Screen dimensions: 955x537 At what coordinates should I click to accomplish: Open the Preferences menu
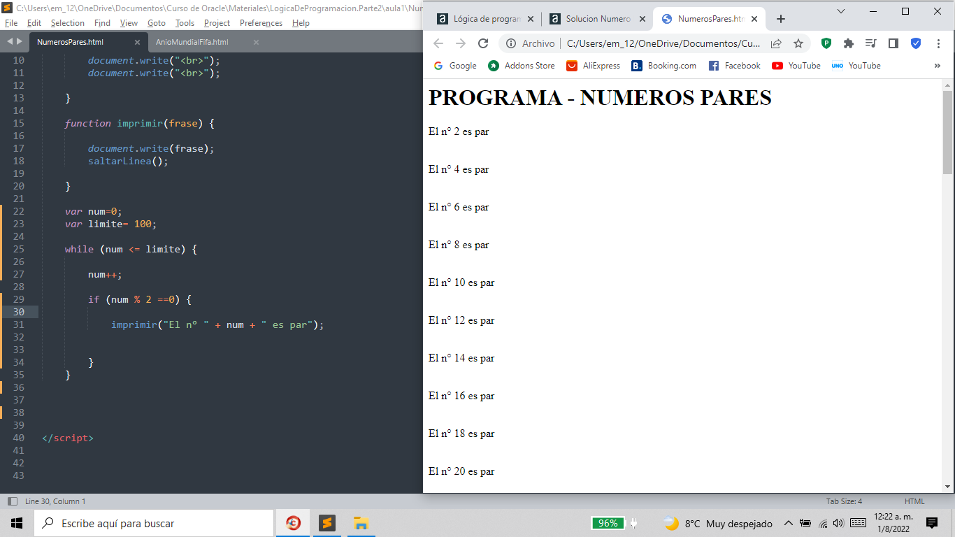pos(261,23)
